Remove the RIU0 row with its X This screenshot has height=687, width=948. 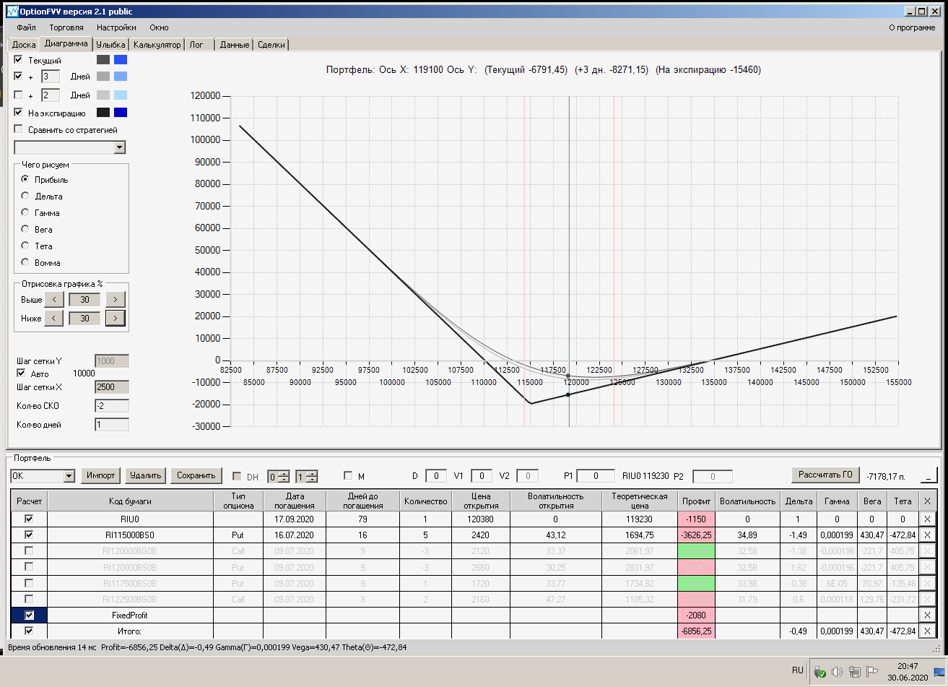tap(928, 519)
